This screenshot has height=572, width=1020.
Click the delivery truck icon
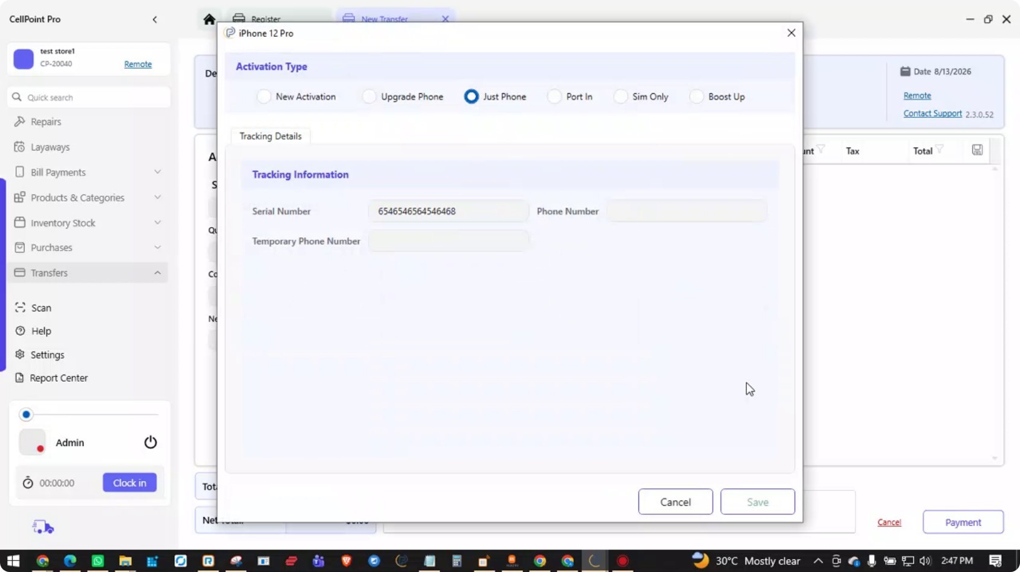[43, 527]
